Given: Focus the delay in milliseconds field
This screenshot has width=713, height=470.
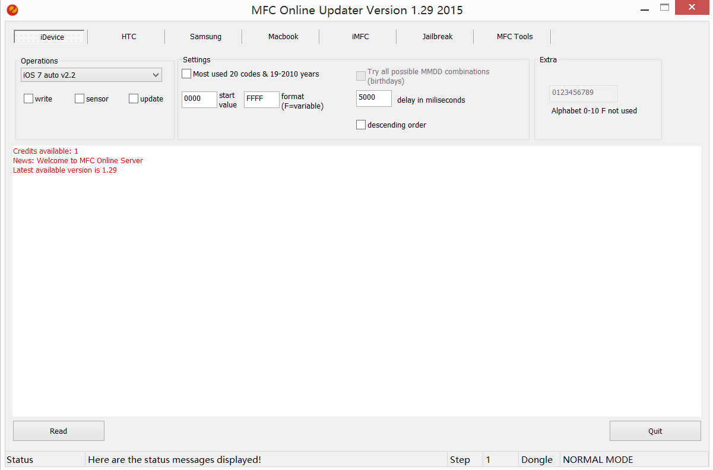Looking at the screenshot, I should pyautogui.click(x=373, y=99).
